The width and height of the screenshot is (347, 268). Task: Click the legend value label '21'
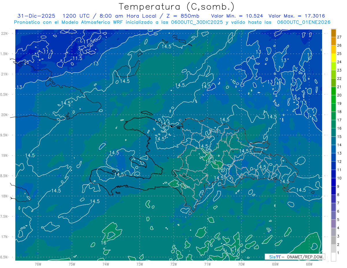[x=339, y=87]
